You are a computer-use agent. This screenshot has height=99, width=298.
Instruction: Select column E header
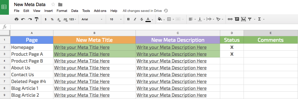click(271, 33)
